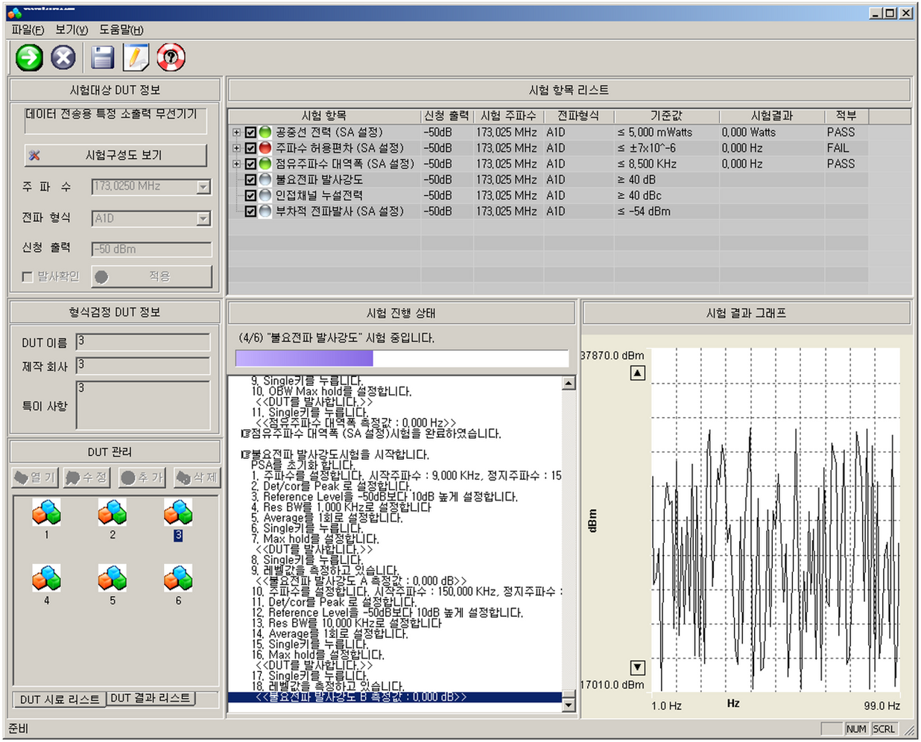Screen dimensions: 921x742
Task: Toggle the 부차적 전파발사 checkbox
Action: (x=250, y=212)
